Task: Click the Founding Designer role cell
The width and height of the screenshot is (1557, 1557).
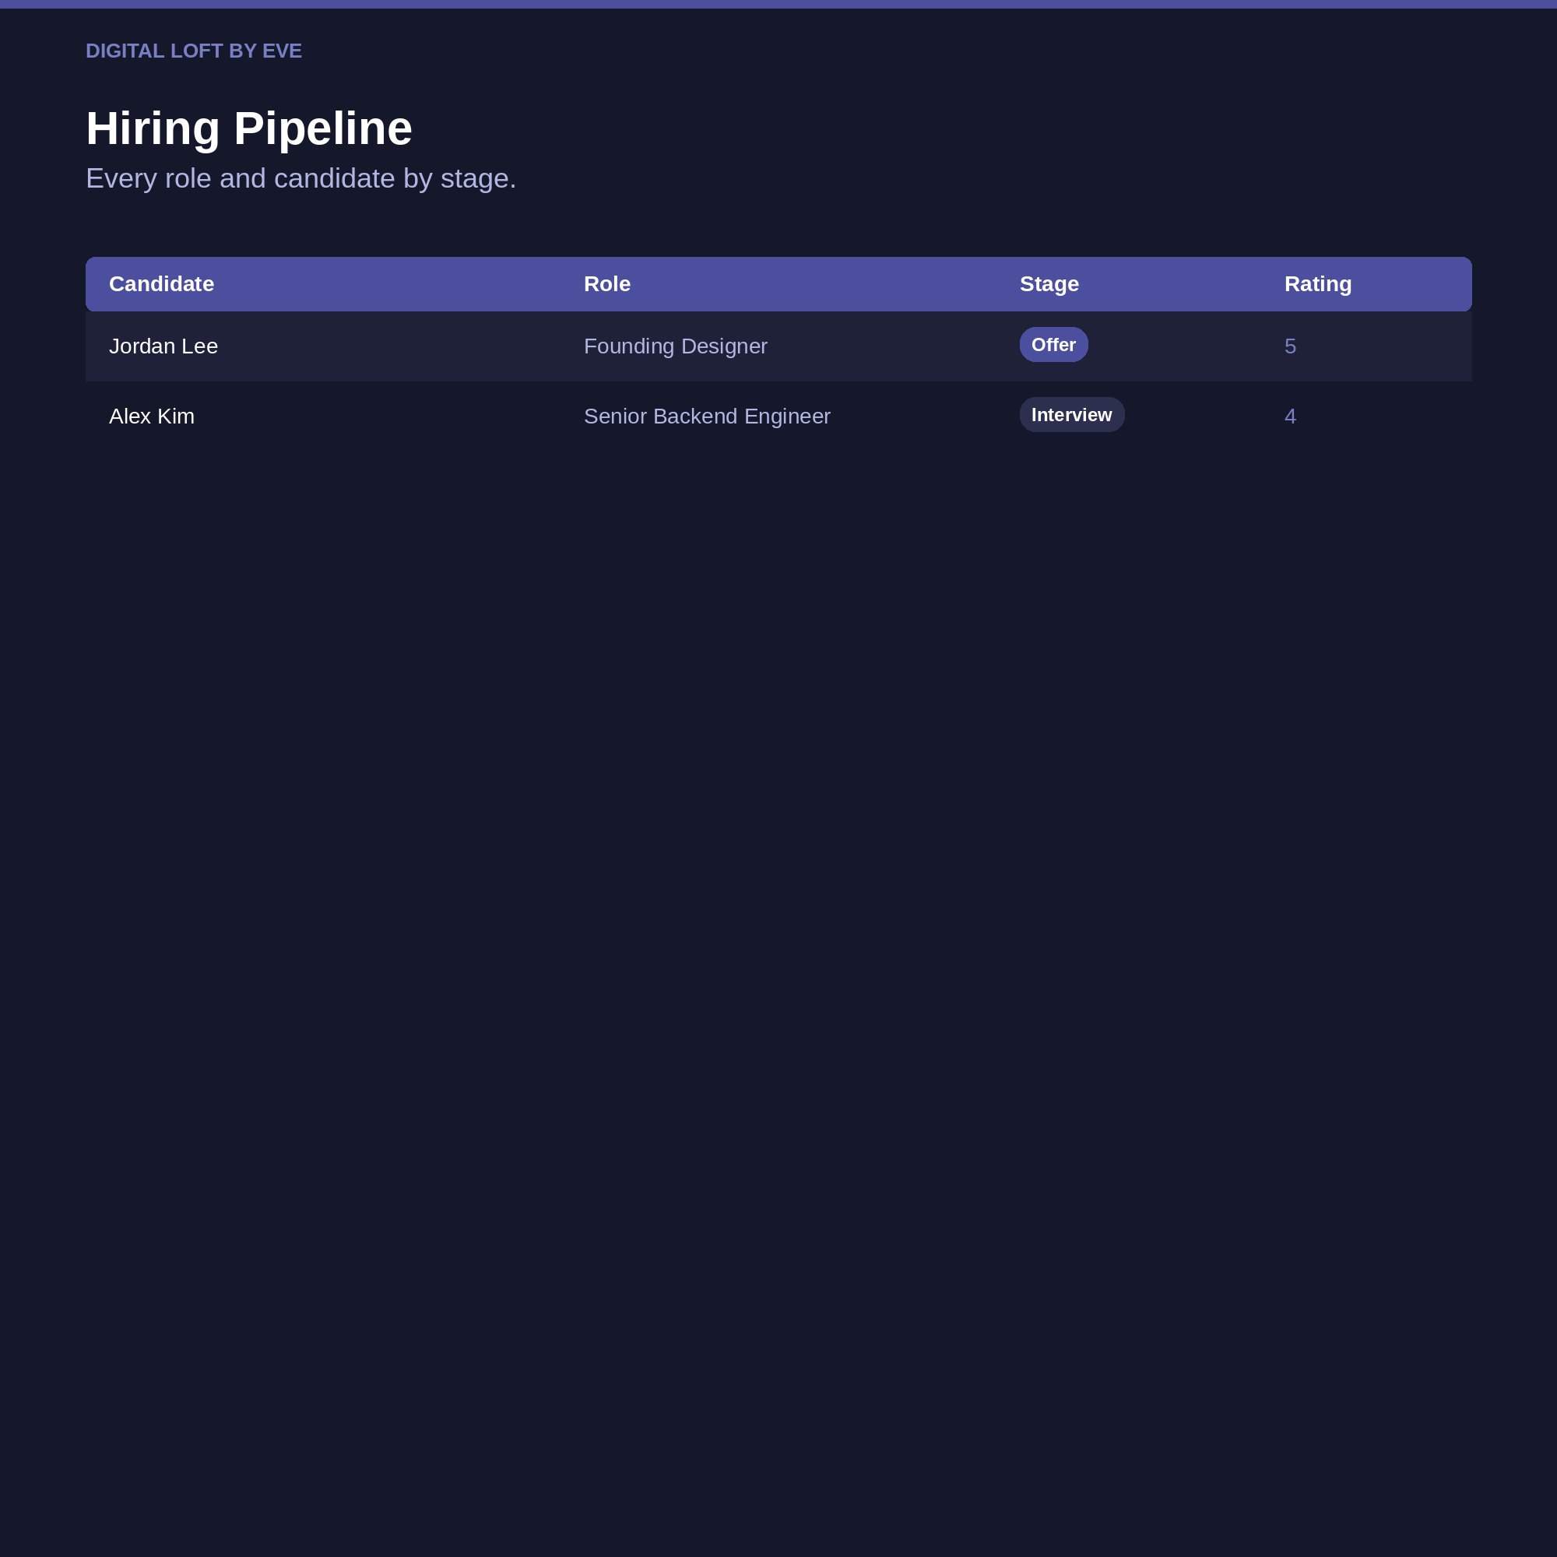Action: tap(675, 346)
